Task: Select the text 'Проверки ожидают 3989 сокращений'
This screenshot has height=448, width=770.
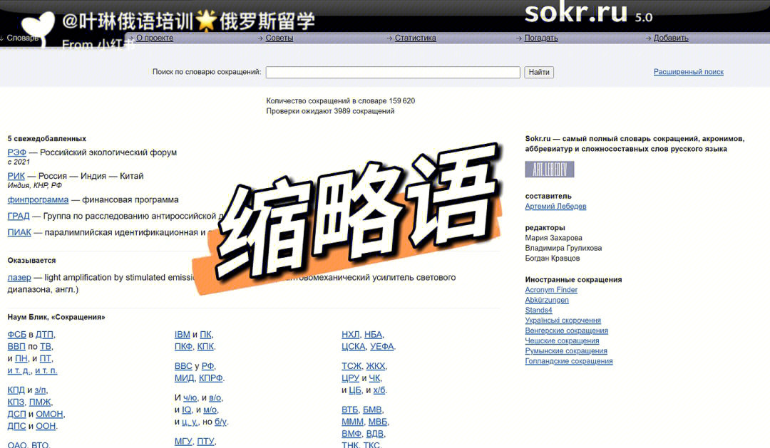Action: [x=330, y=111]
